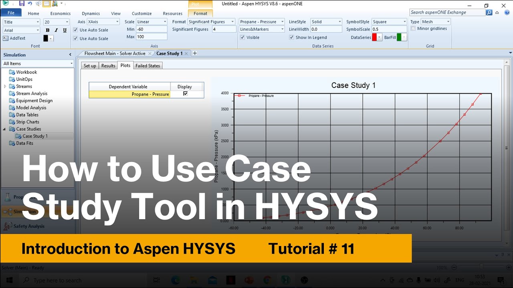Image resolution: width=513 pixels, height=288 pixels.
Task: Expand the Streams tree node
Action: click(x=5, y=86)
